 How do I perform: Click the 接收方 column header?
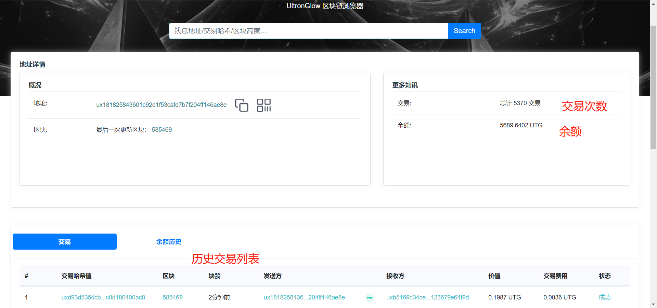[x=395, y=276]
